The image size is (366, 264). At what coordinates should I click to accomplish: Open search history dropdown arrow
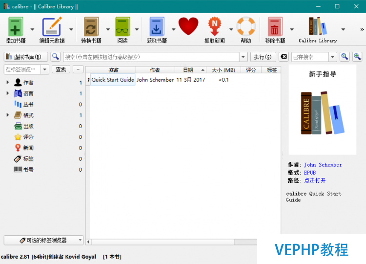click(x=243, y=57)
